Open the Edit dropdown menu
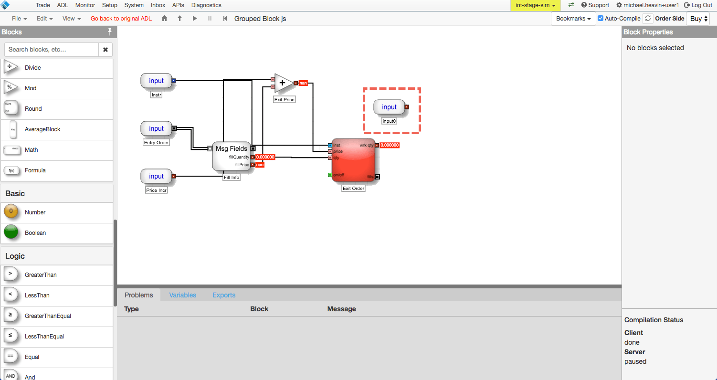The image size is (717, 380). [x=45, y=19]
